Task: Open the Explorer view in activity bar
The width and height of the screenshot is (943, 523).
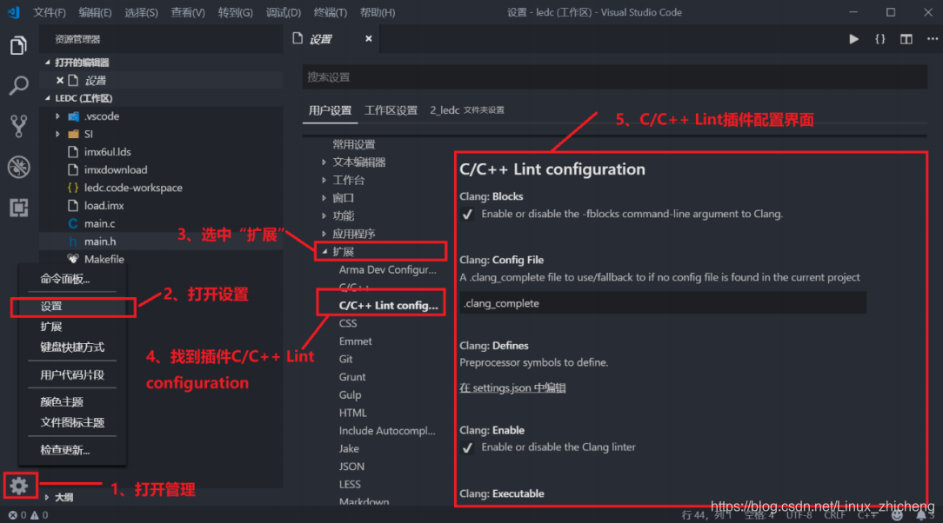Action: click(x=18, y=45)
